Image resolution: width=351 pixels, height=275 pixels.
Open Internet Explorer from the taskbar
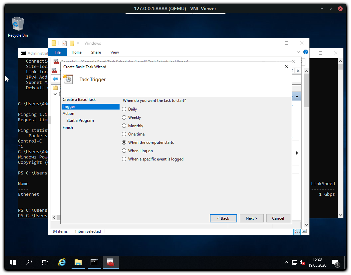[62, 262]
